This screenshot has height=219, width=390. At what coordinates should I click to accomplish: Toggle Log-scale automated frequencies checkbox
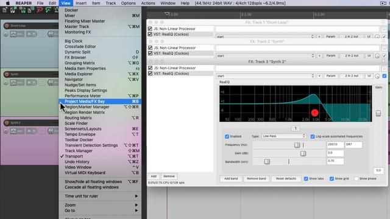(x=313, y=136)
